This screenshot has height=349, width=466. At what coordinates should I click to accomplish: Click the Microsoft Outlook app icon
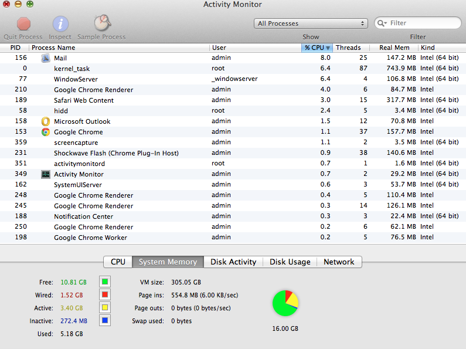(46, 121)
